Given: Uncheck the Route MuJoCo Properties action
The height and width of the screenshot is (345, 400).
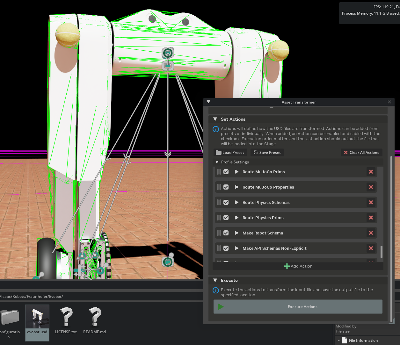Looking at the screenshot, I should 226,187.
